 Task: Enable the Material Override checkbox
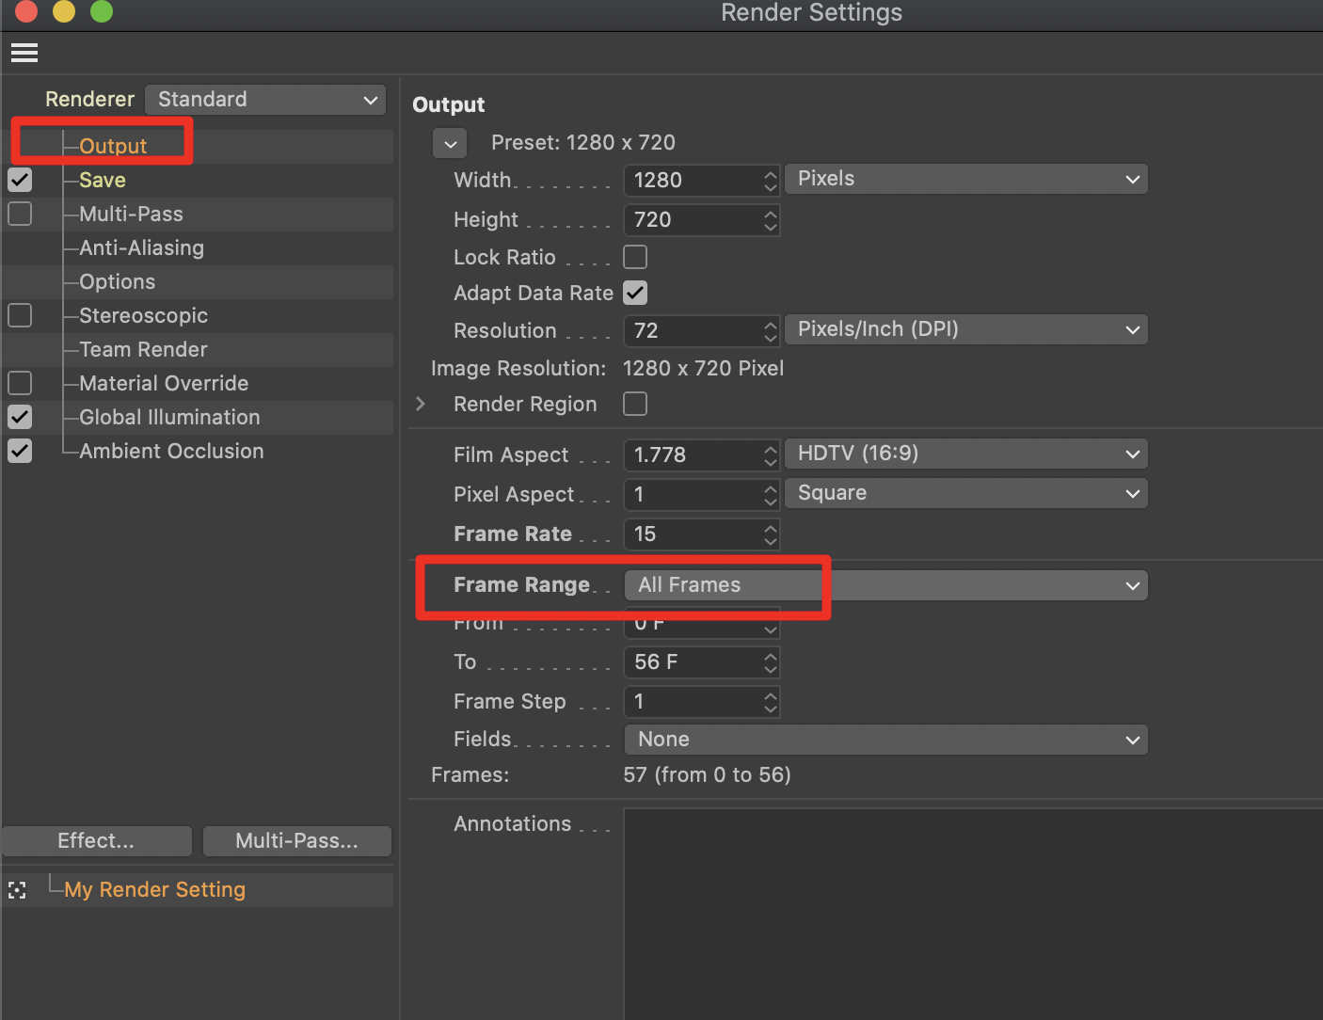point(20,383)
